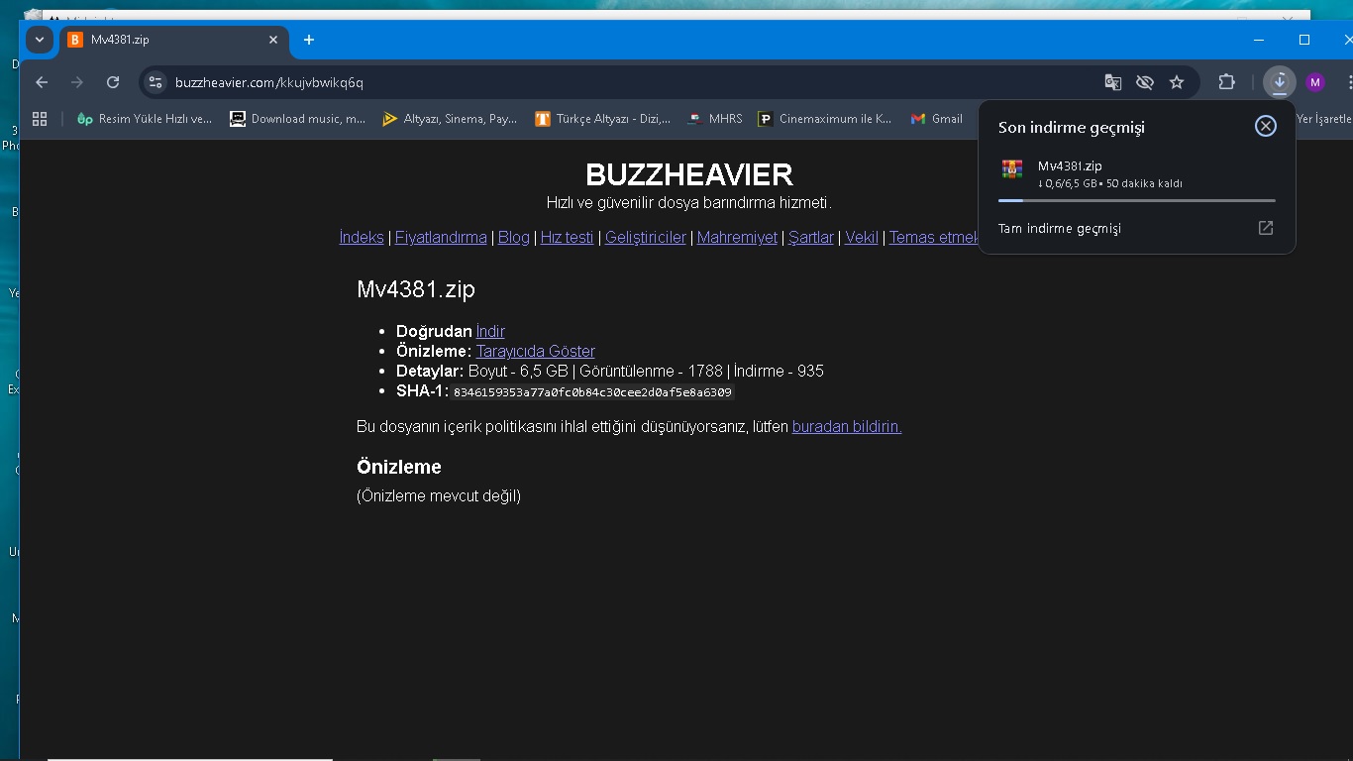Open the Fiyatlandırma link

(441, 237)
